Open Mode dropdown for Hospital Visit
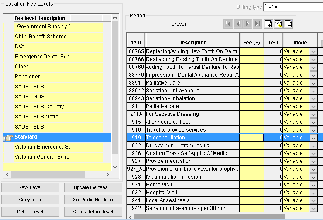Viewport: 323px width, 220px height. [x=313, y=193]
